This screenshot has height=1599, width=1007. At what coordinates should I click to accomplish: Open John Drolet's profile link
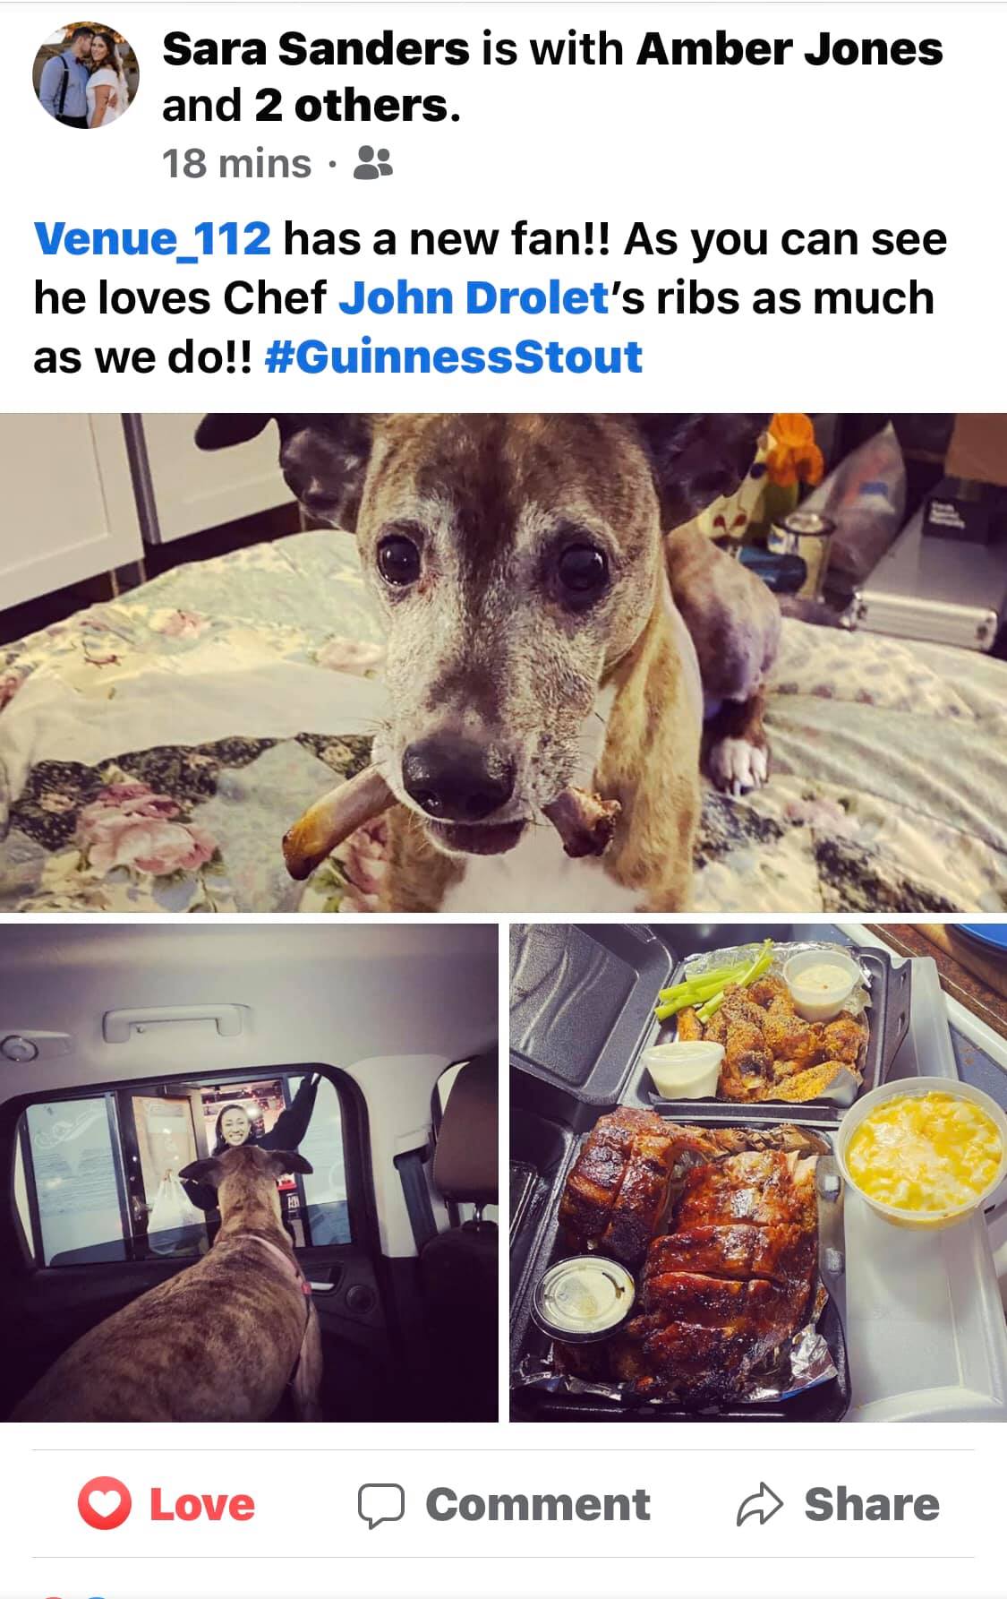pos(474,297)
